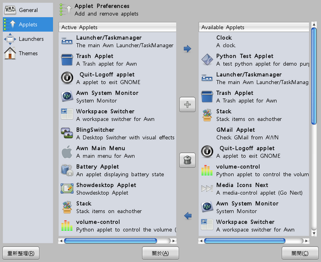Select Stack icon in Available Applets
The width and height of the screenshot is (321, 262).
[x=207, y=115]
